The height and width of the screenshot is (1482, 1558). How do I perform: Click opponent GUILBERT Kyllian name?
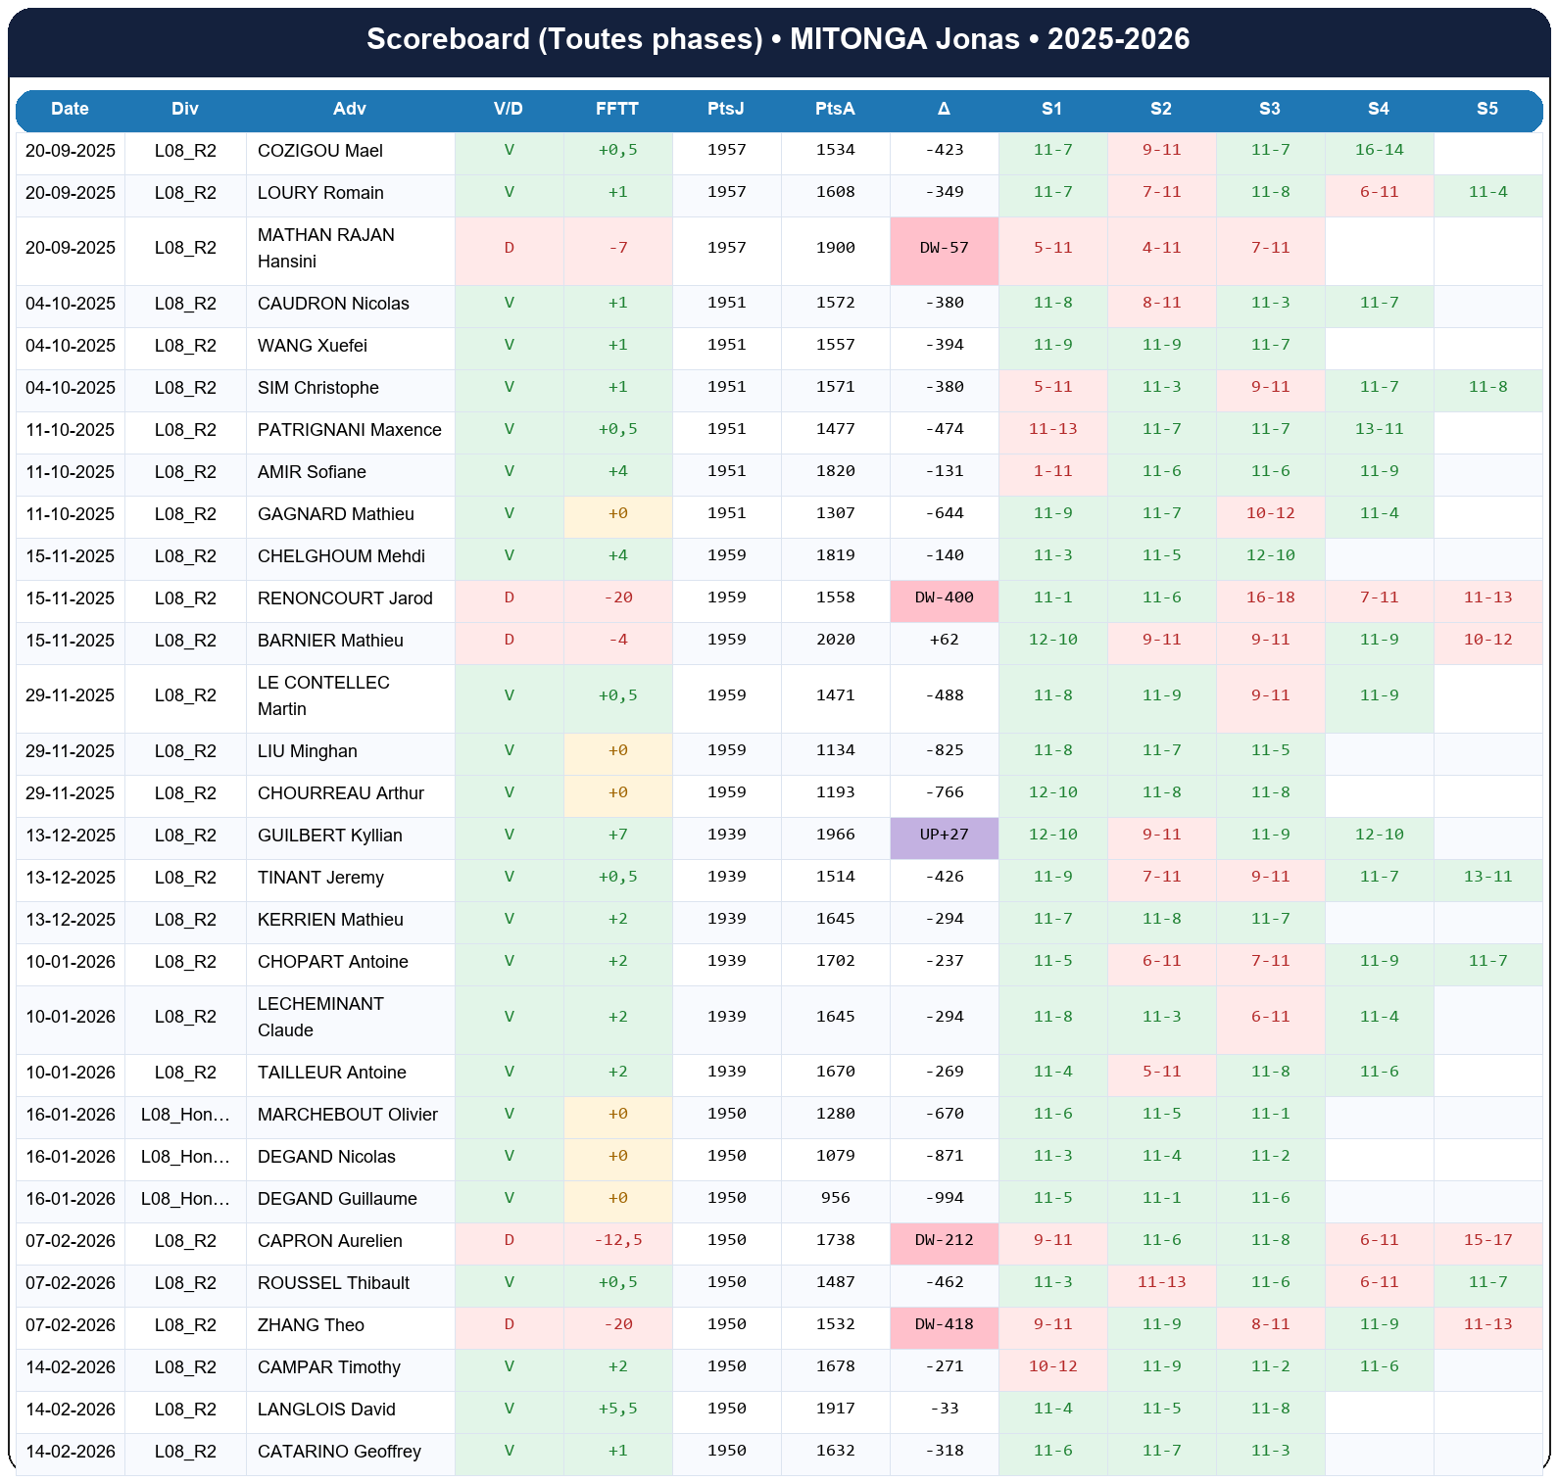click(329, 836)
